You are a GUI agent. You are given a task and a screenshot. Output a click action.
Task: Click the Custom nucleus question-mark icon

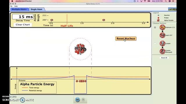162,43
